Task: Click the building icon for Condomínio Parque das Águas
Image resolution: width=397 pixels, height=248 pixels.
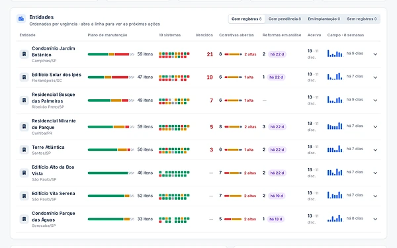Action: [24, 219]
